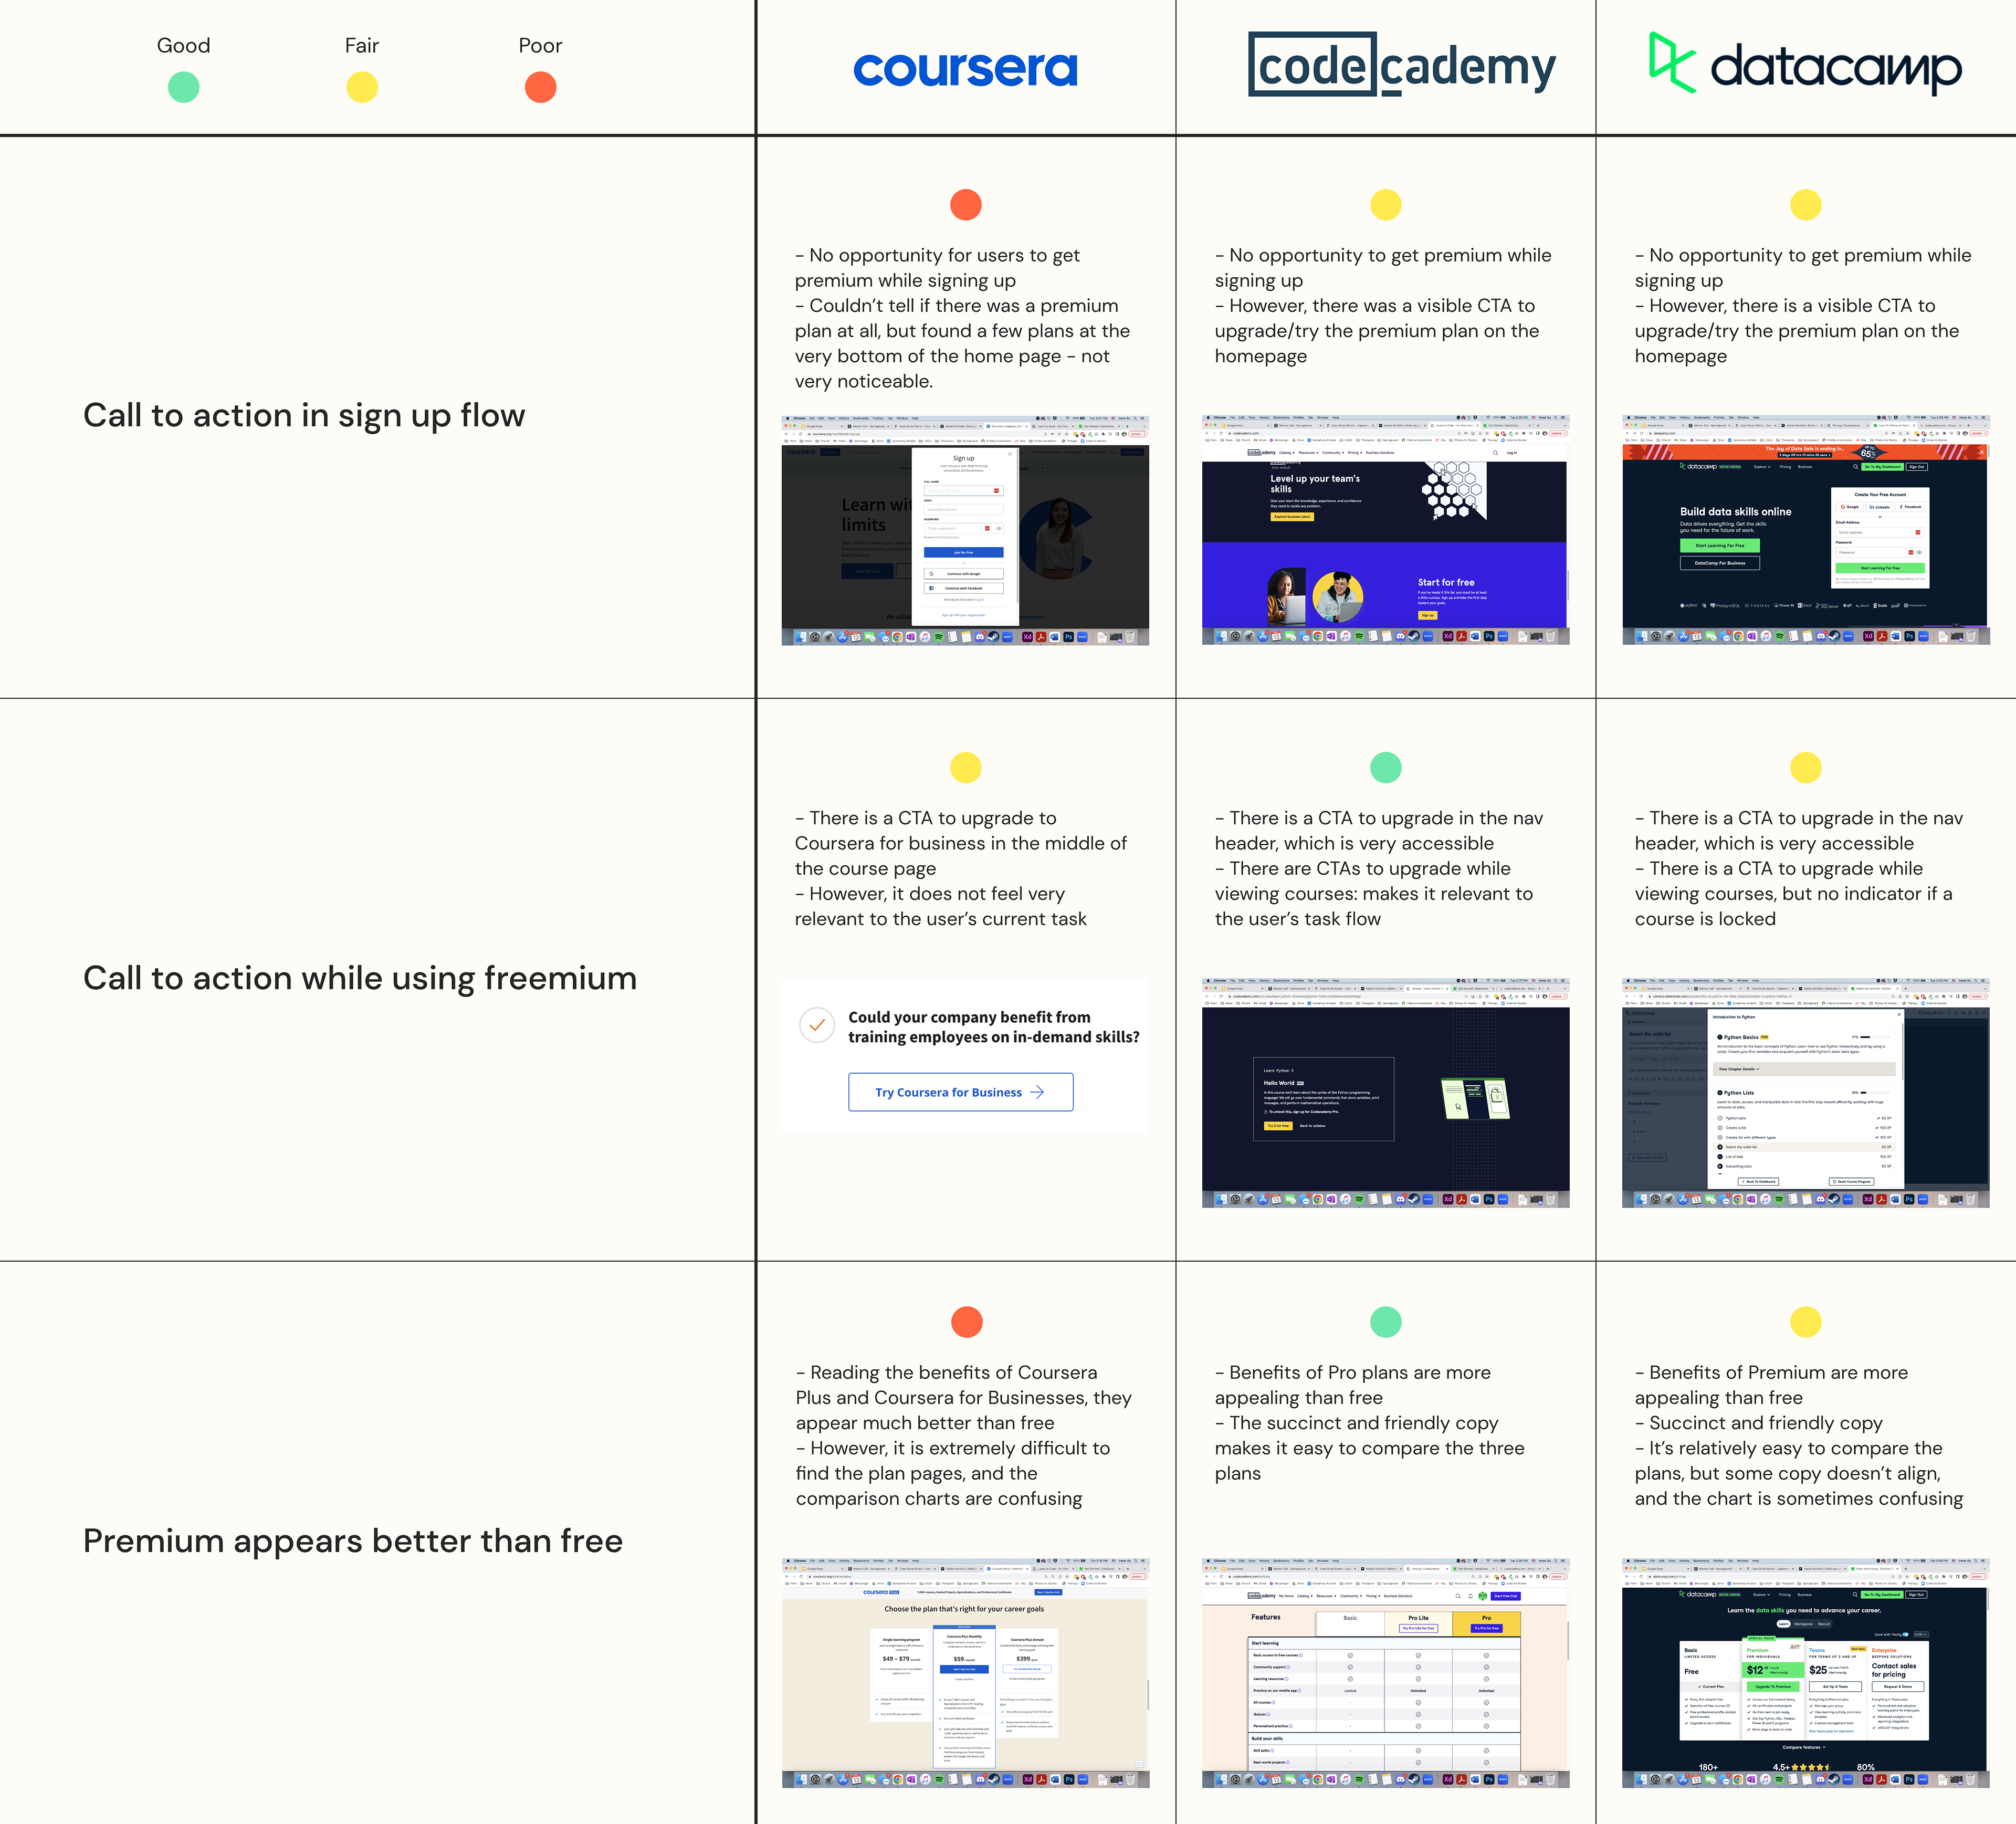The width and height of the screenshot is (2016, 1824).
Task: Click the 'Poor' legend label
Action: point(540,45)
